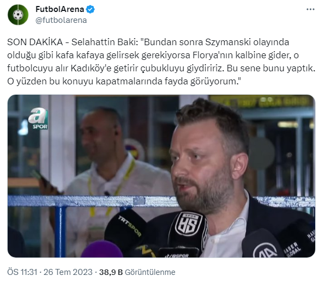319x282 pixels.
Task: Click the AS Spor microphone logo
Action: 188,224
